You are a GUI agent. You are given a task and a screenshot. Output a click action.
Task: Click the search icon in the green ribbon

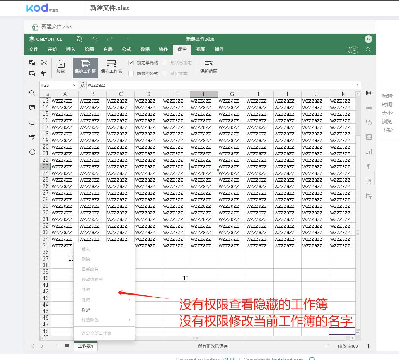(368, 50)
